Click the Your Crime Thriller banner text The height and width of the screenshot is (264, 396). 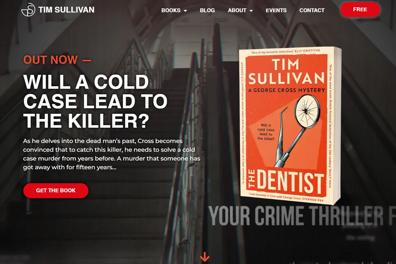point(302,216)
